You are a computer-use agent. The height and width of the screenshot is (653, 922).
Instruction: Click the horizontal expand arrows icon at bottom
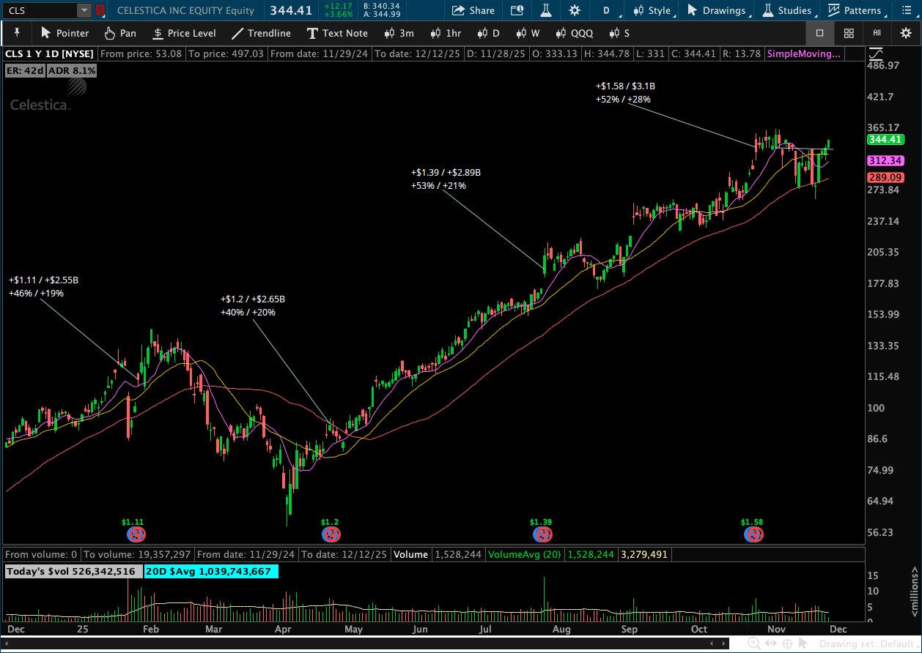(x=771, y=643)
